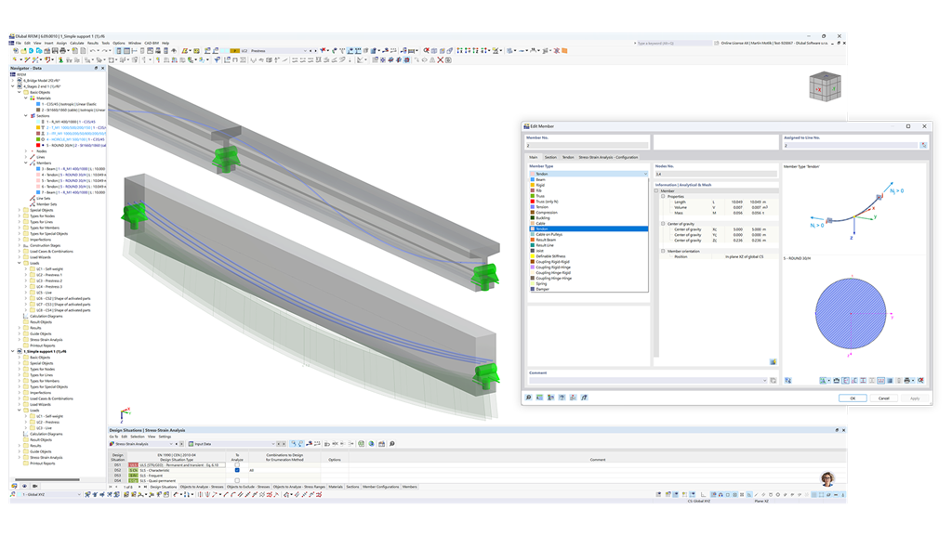
Task: Open the Navigator Views camera tab icon
Action: [34, 486]
